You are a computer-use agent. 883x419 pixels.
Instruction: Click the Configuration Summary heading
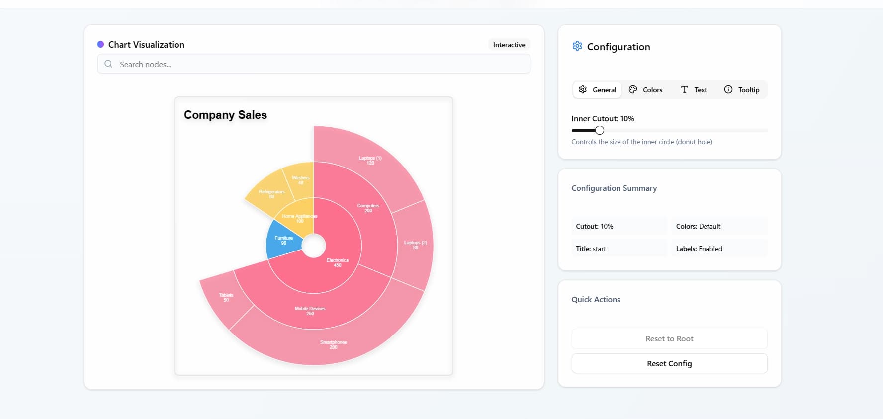[614, 188]
